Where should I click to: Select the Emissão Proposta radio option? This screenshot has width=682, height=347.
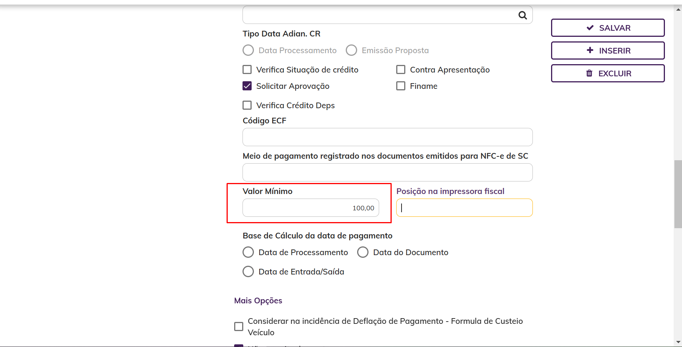(x=351, y=50)
